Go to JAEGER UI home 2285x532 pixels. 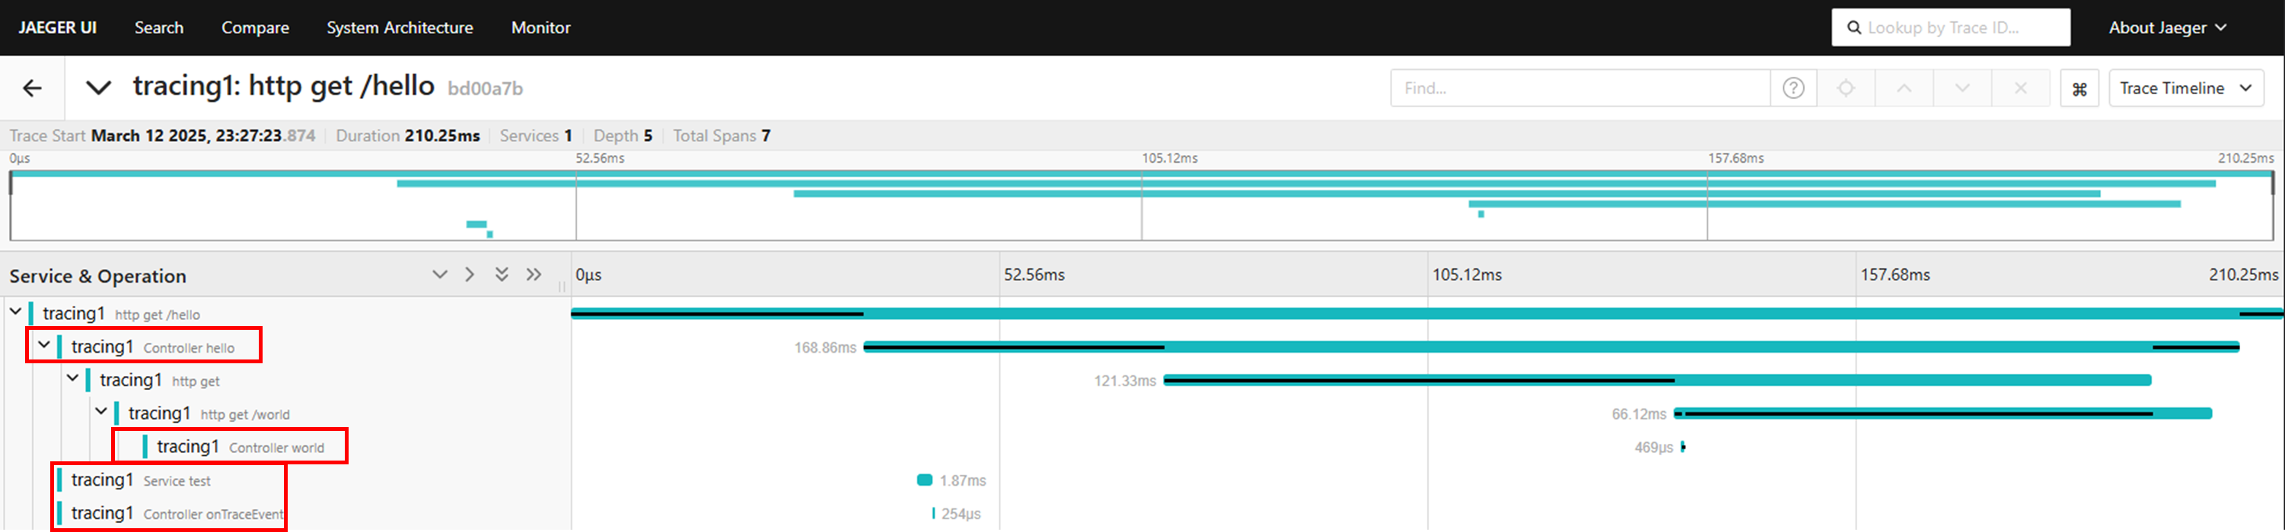[58, 27]
